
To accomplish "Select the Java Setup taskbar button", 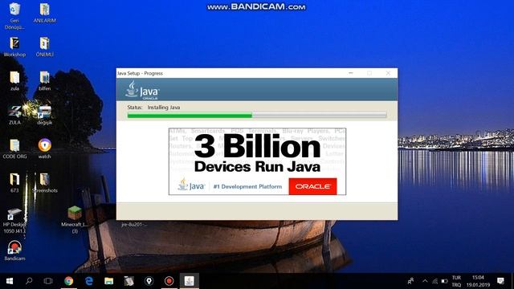I will (x=190, y=281).
